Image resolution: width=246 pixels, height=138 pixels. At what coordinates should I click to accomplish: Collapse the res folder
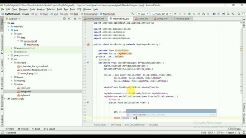[8, 59]
